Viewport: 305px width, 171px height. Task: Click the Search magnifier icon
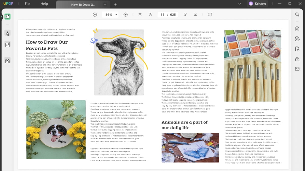coord(297,15)
